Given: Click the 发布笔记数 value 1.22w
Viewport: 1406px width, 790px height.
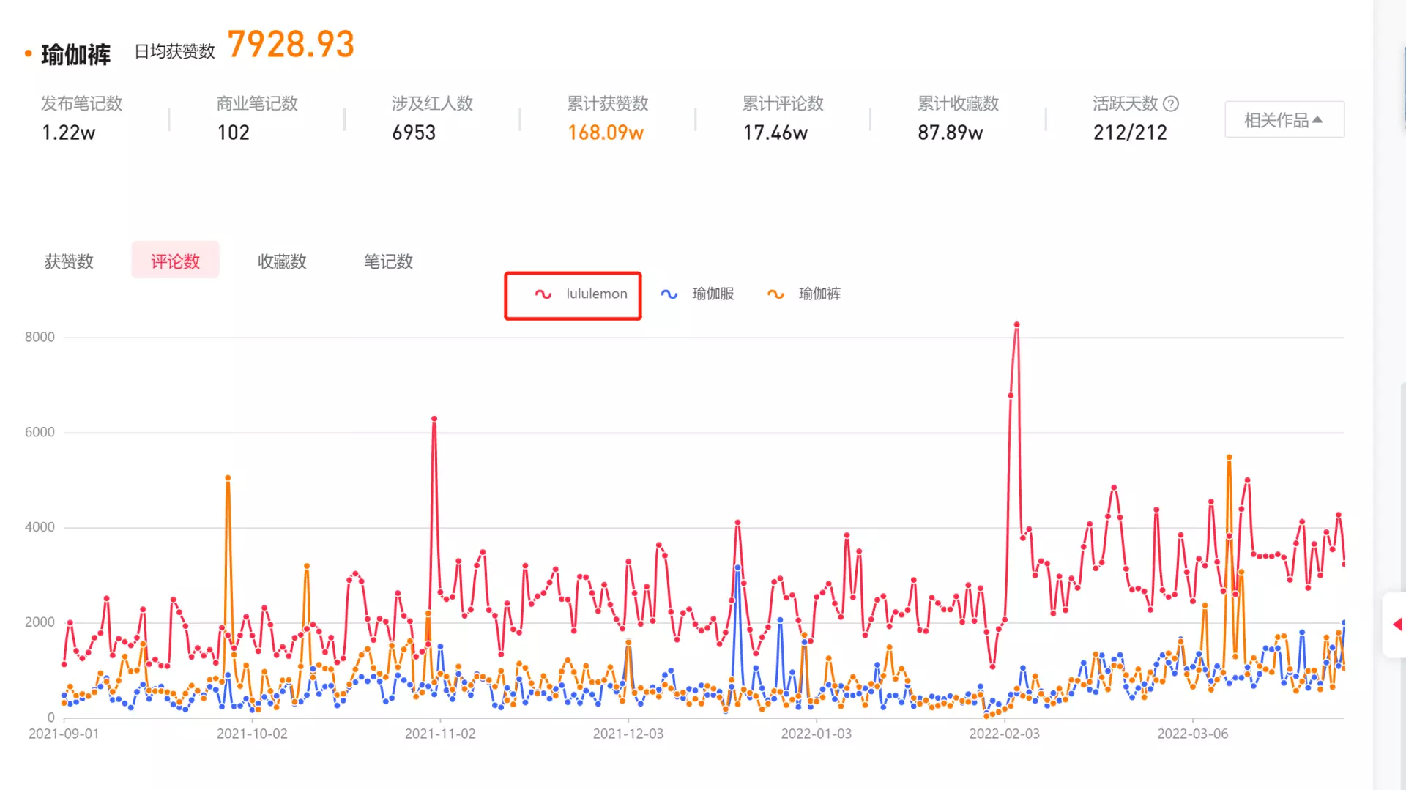Looking at the screenshot, I should click(69, 133).
